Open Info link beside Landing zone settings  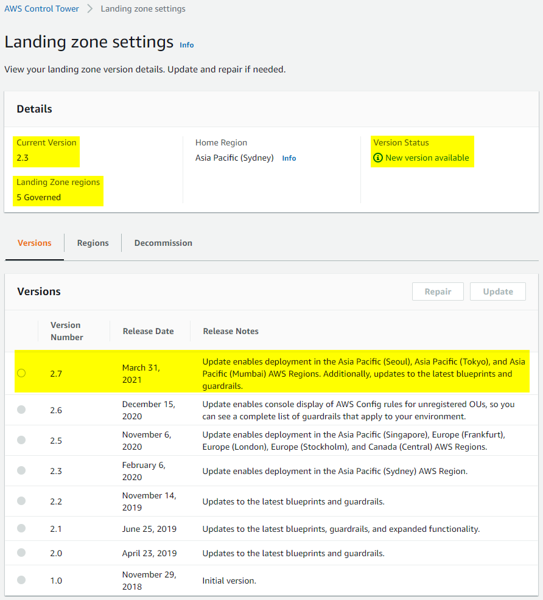coord(187,45)
